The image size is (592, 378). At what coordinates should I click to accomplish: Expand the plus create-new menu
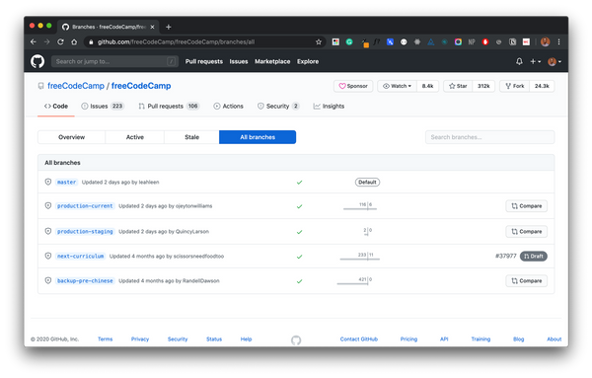(x=536, y=61)
